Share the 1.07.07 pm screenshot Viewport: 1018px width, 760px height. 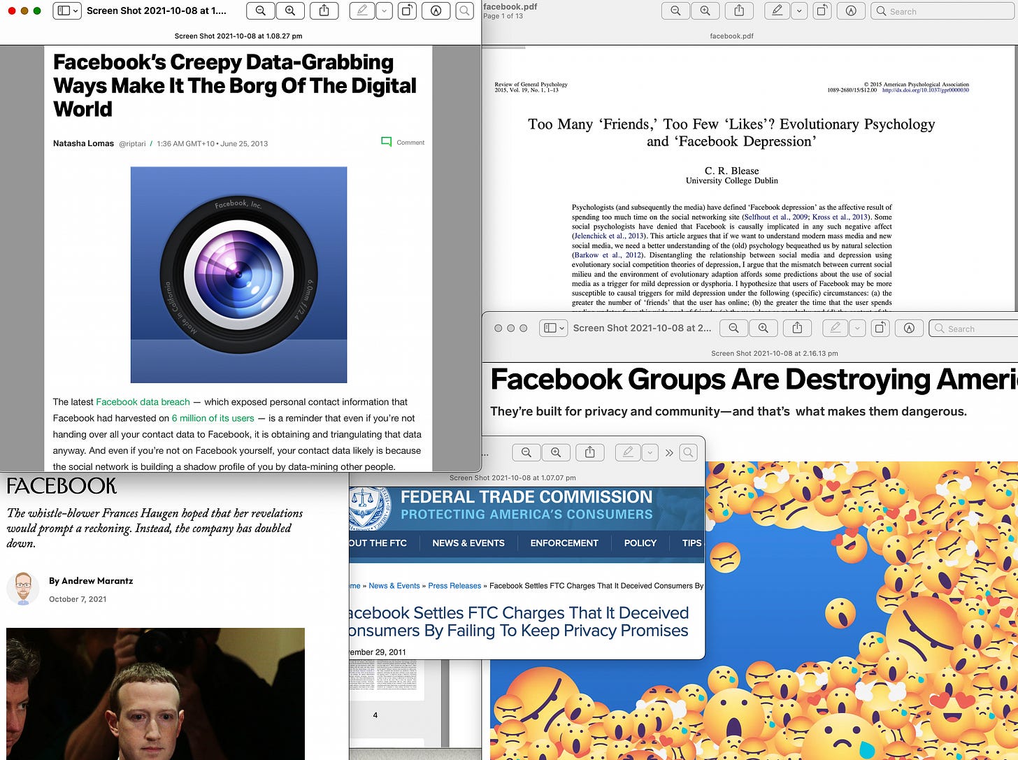589,452
